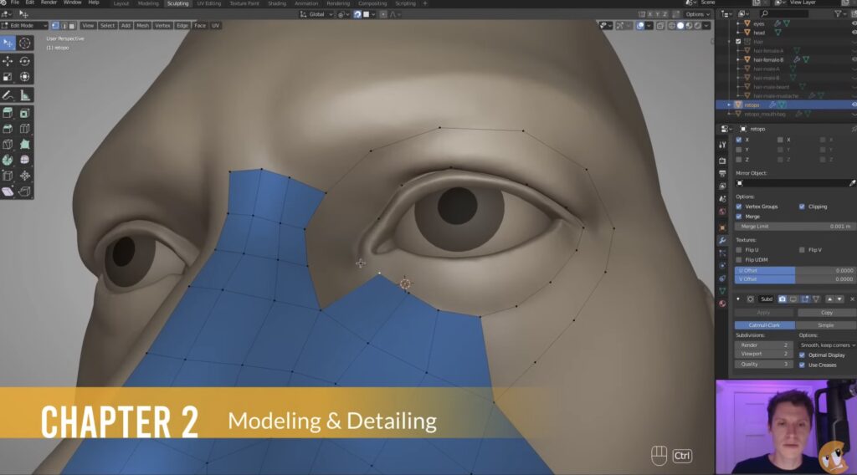
Task: Pick the Inset Faces tool
Action: 24,113
